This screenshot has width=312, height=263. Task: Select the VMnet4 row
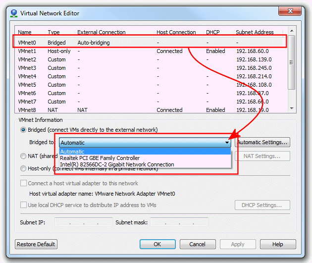[x=151, y=76]
